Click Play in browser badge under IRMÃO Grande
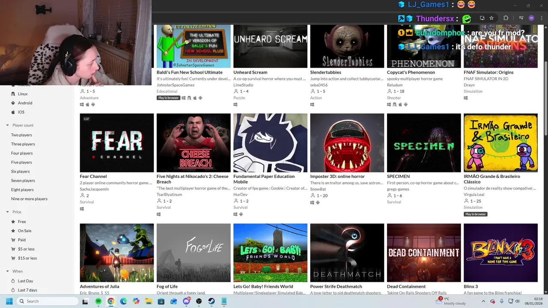 475,214
